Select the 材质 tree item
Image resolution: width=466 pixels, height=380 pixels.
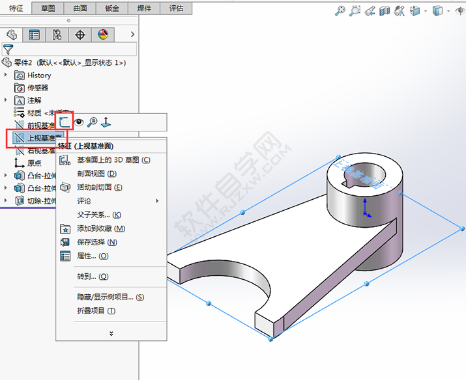(35, 113)
